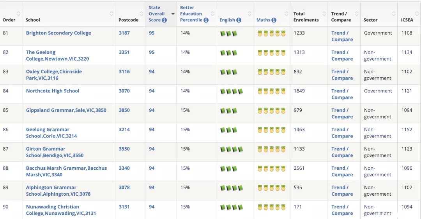421x219 pixels.
Task: Click ICSEA value 1152
Action: pyautogui.click(x=407, y=129)
